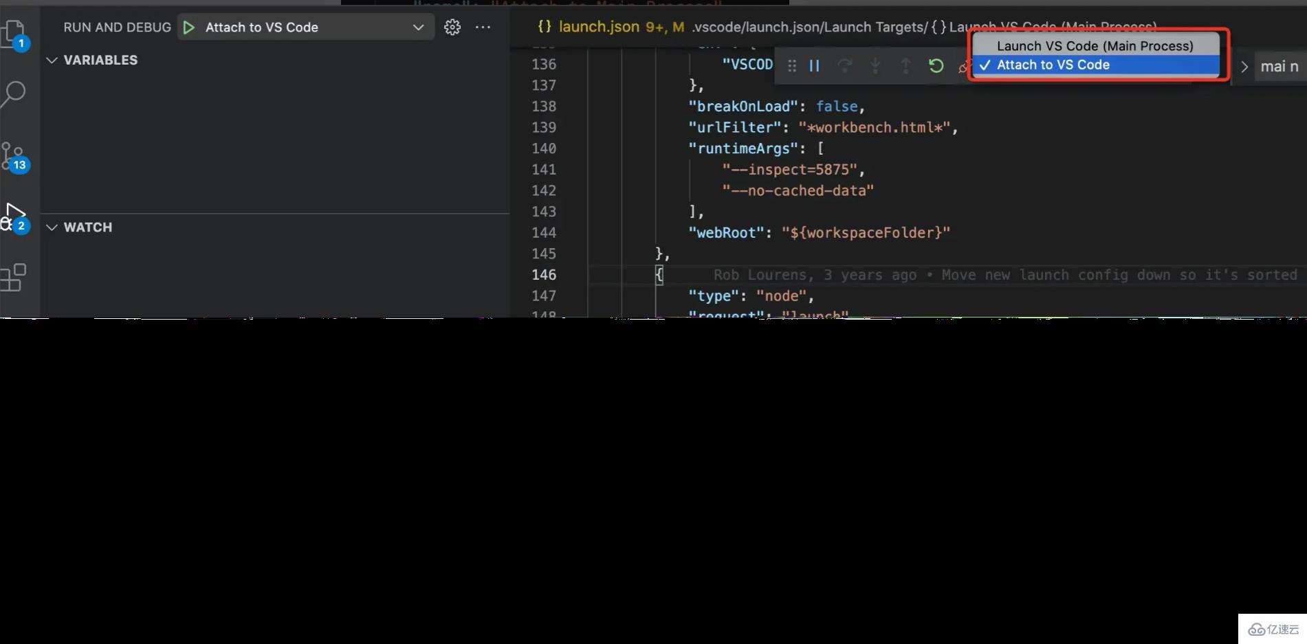Open the Run and Debug more actions menu
The width and height of the screenshot is (1307, 644).
(483, 27)
